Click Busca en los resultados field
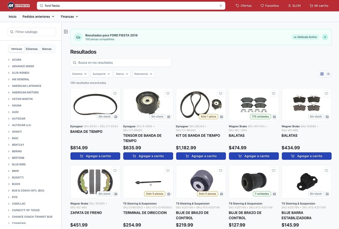 (121, 63)
